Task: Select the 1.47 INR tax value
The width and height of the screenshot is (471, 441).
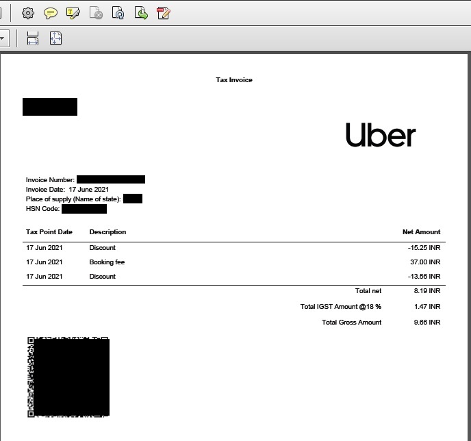Action: click(427, 306)
